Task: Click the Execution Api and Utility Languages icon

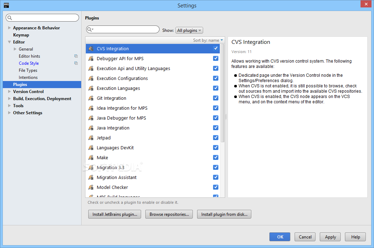Action: coord(91,69)
